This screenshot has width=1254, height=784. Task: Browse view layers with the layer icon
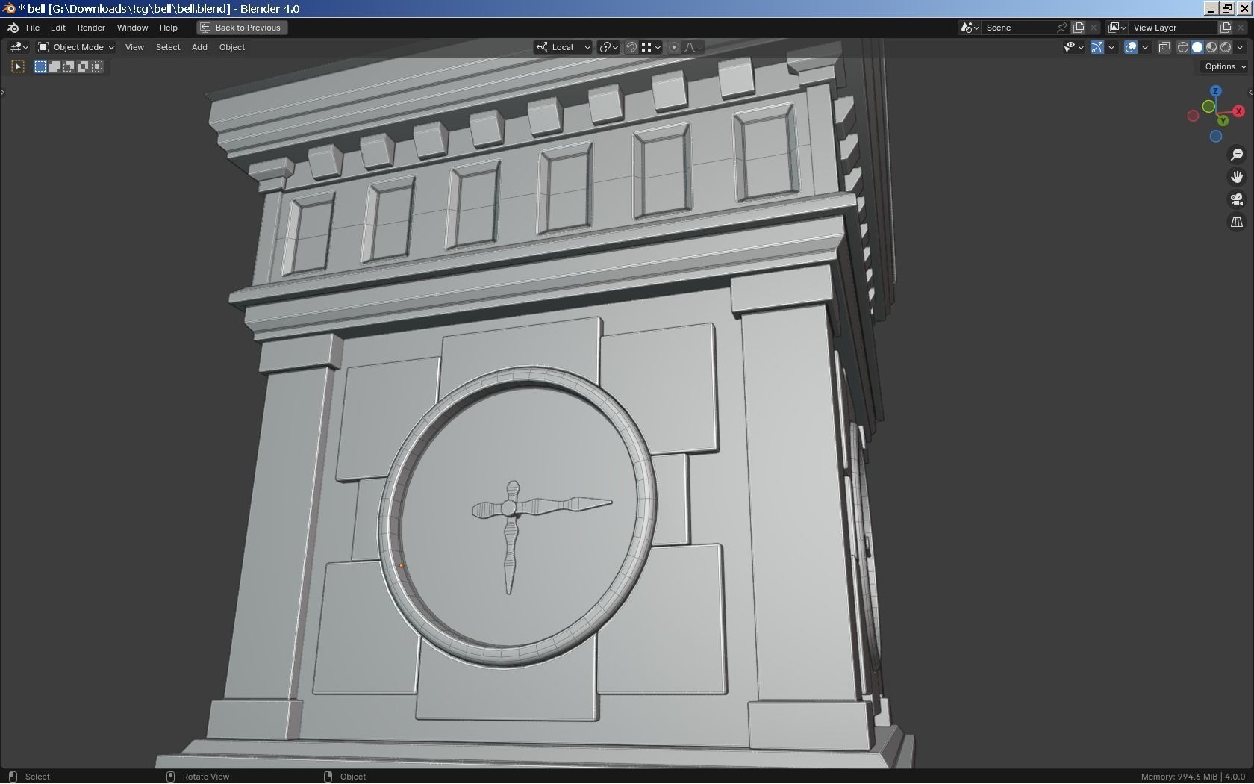coord(1117,28)
